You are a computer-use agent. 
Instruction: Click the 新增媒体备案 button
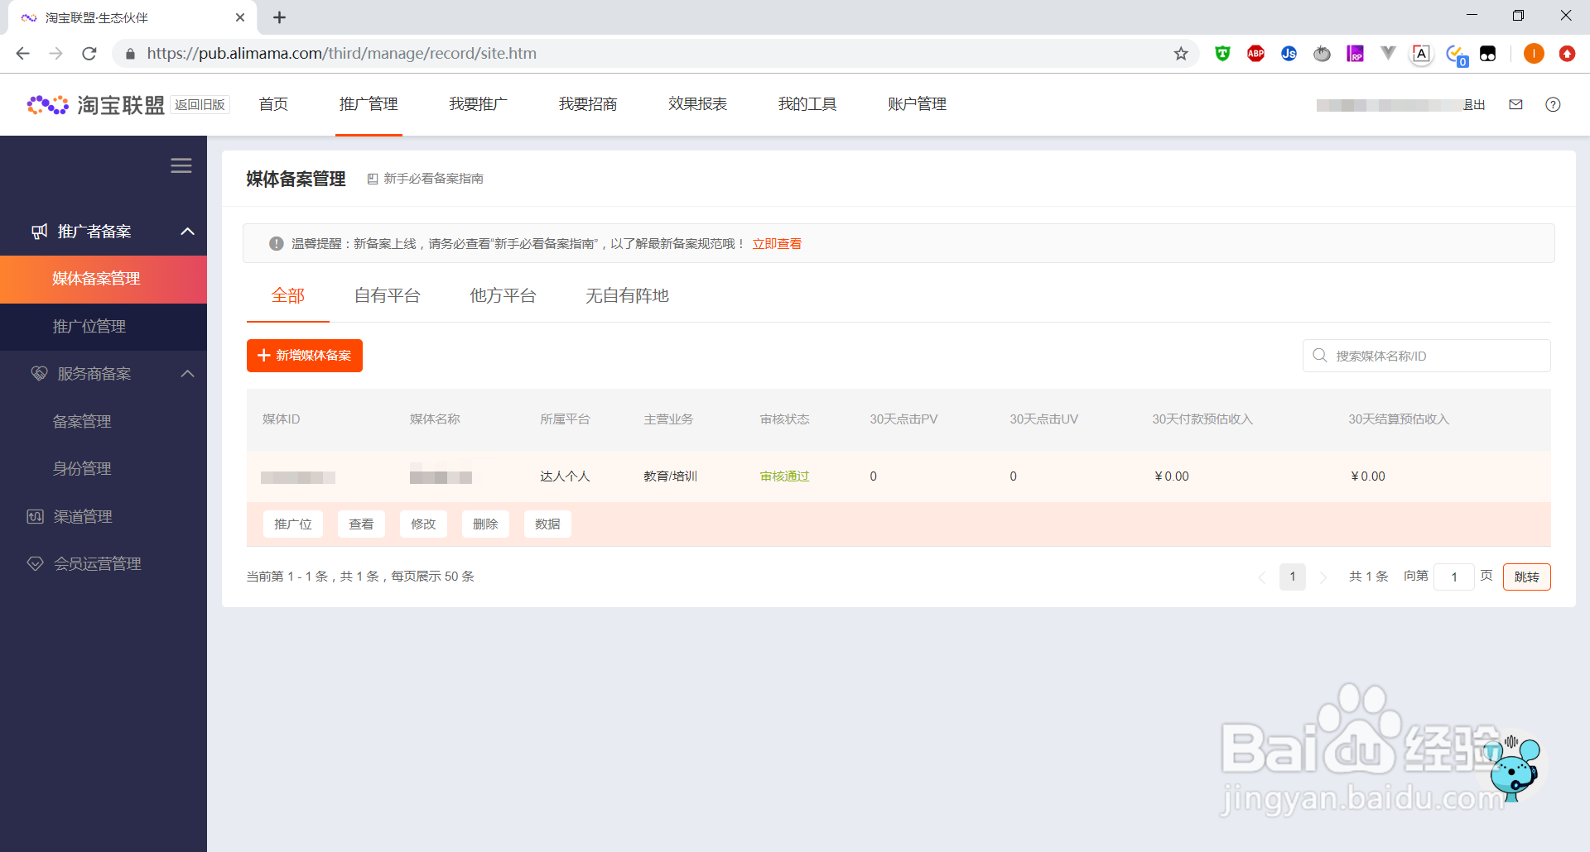click(x=304, y=355)
